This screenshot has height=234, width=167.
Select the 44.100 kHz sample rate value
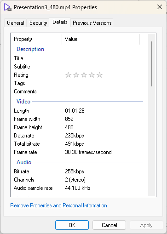pyautogui.click(x=78, y=188)
